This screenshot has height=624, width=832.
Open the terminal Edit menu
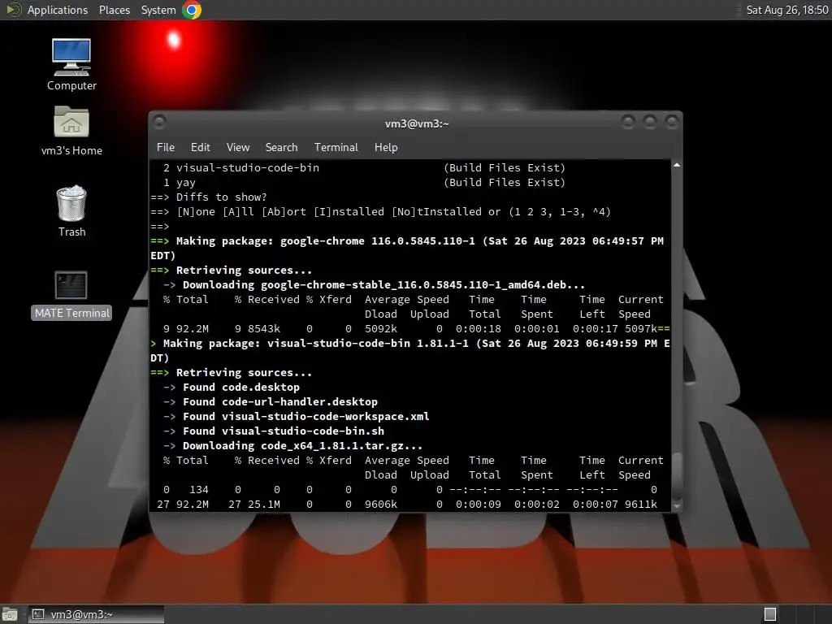[x=200, y=147]
